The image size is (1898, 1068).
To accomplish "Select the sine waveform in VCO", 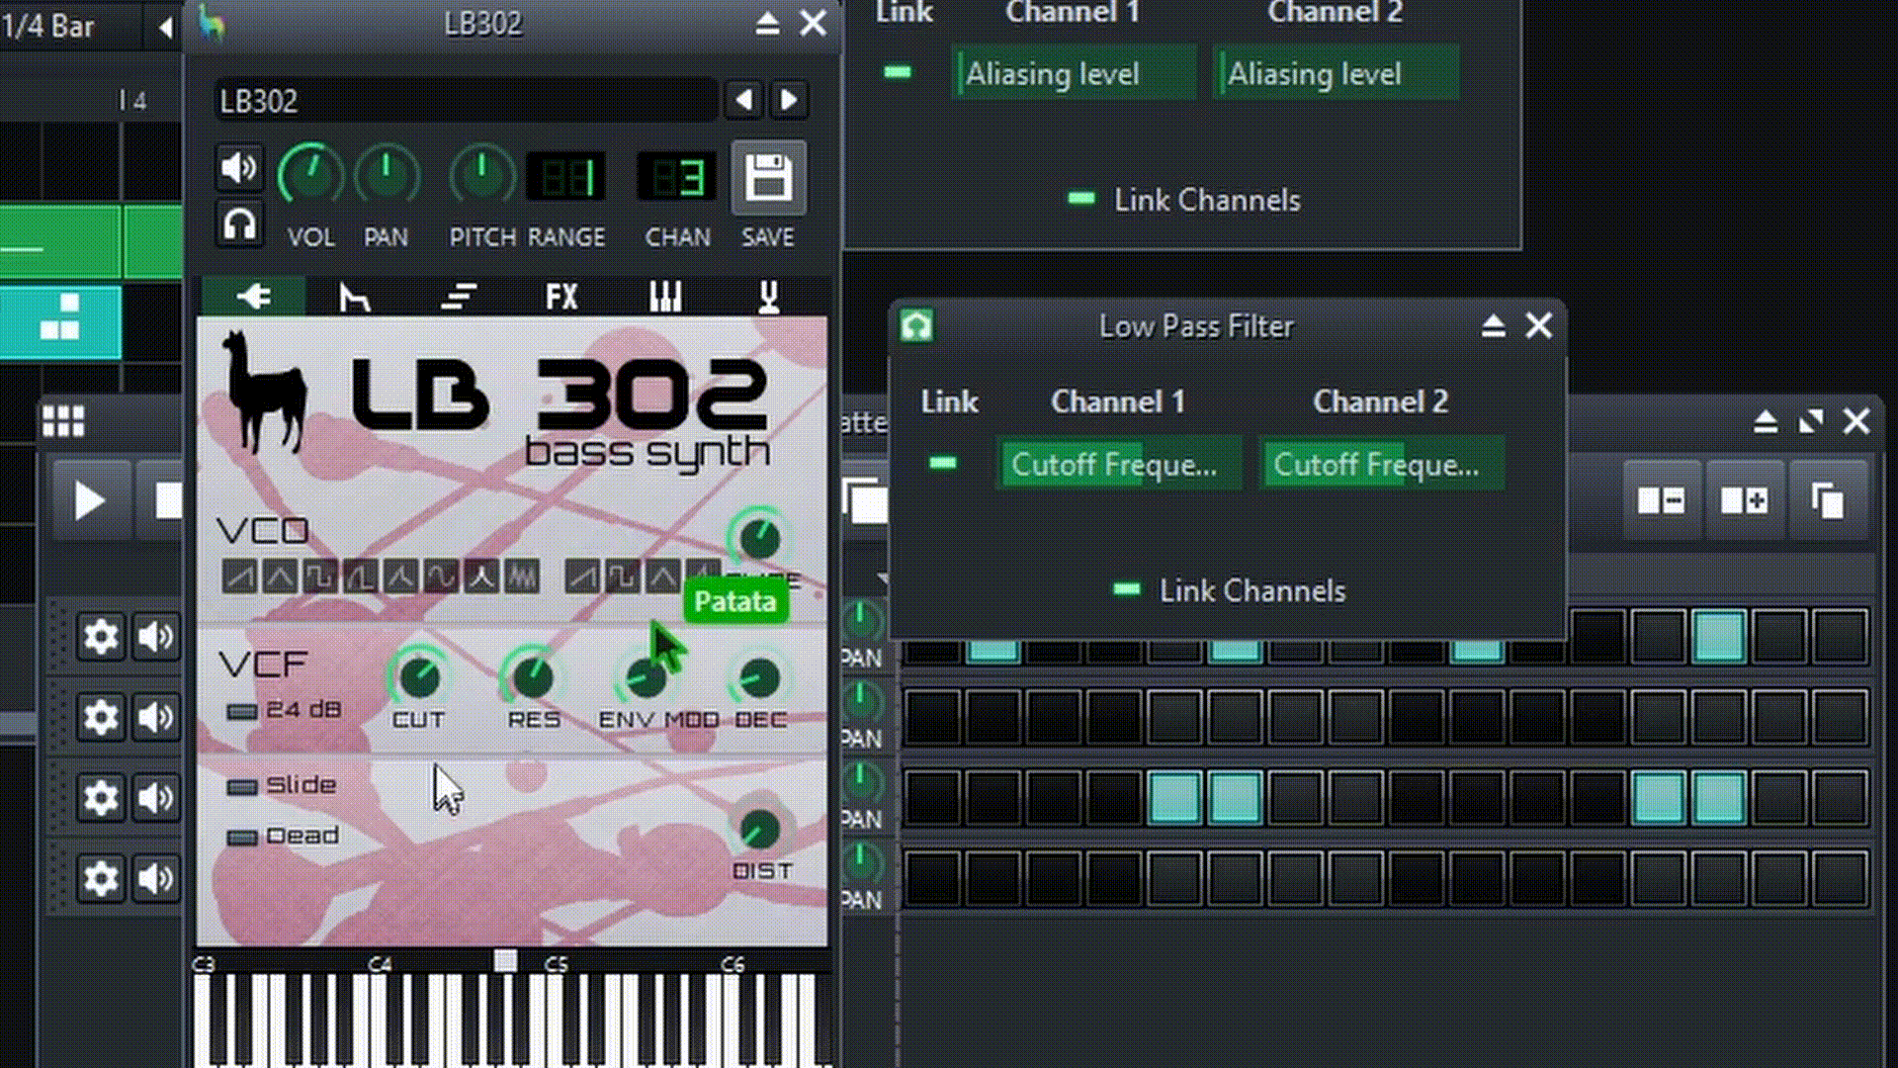I will point(441,577).
